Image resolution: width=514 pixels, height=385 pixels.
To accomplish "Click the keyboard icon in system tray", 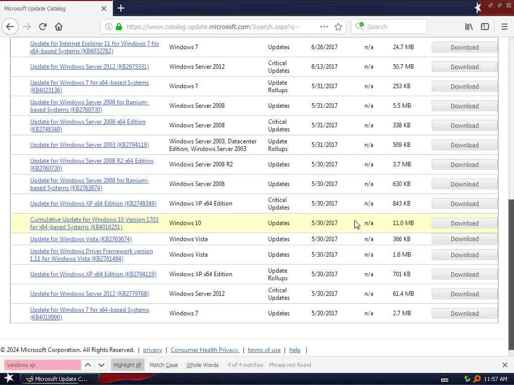I will (x=445, y=379).
